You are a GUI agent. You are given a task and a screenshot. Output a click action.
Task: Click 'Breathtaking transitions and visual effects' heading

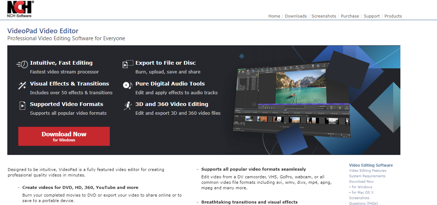click(250, 202)
